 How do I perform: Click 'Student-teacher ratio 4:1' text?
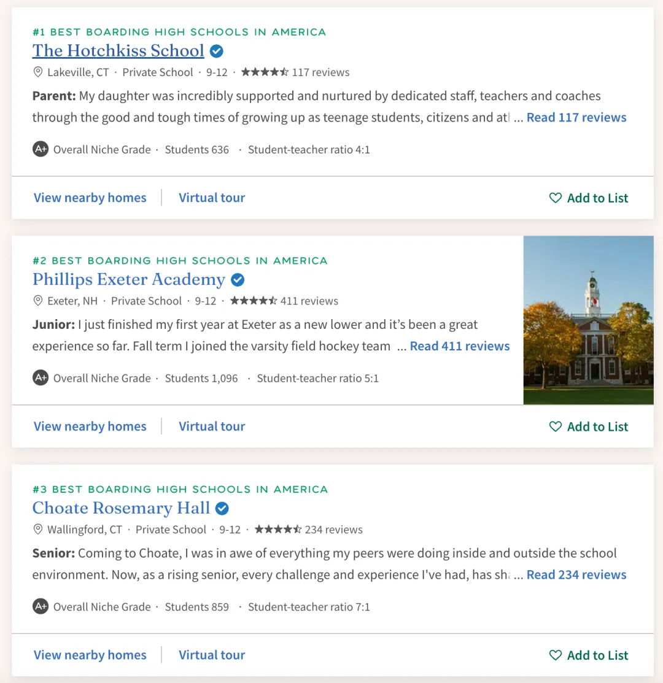tap(309, 149)
